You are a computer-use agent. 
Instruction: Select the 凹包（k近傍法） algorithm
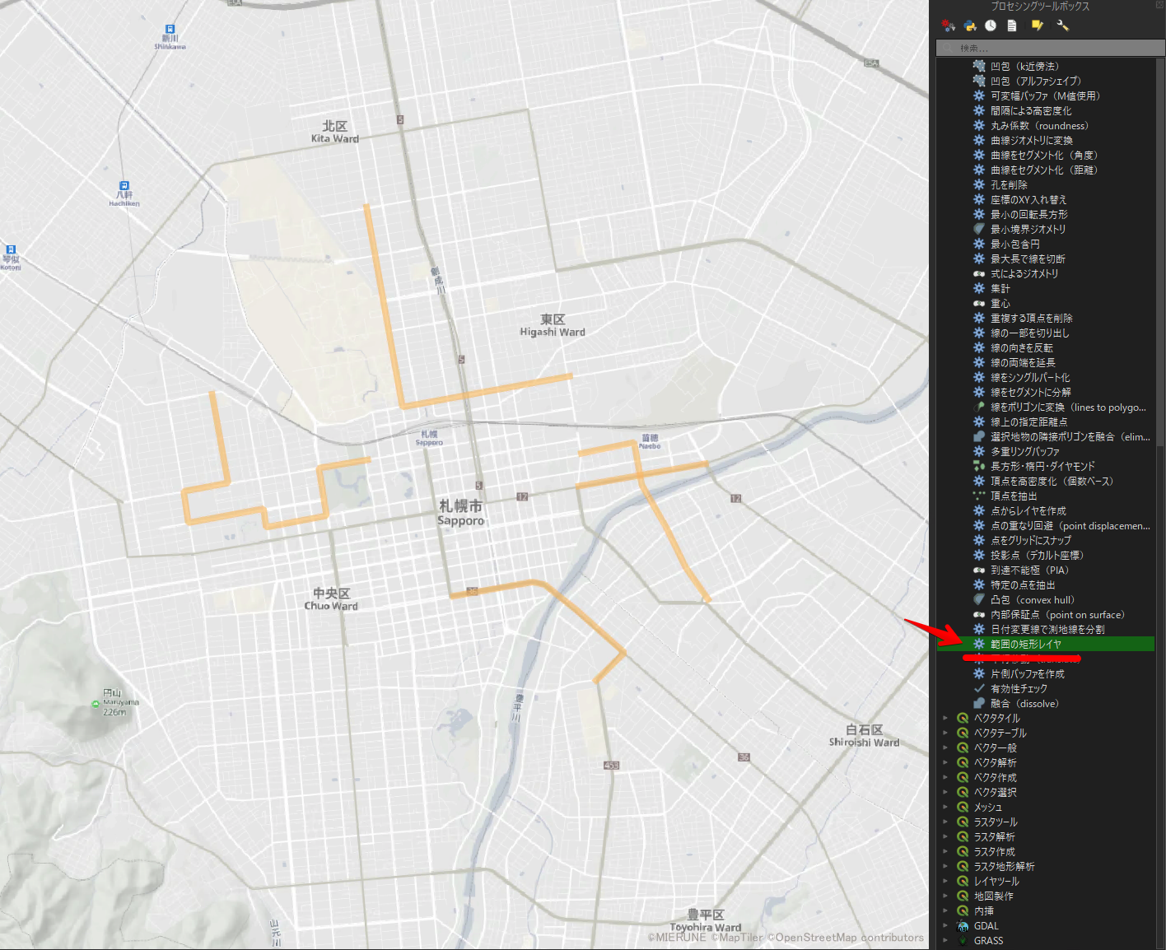tap(1024, 66)
